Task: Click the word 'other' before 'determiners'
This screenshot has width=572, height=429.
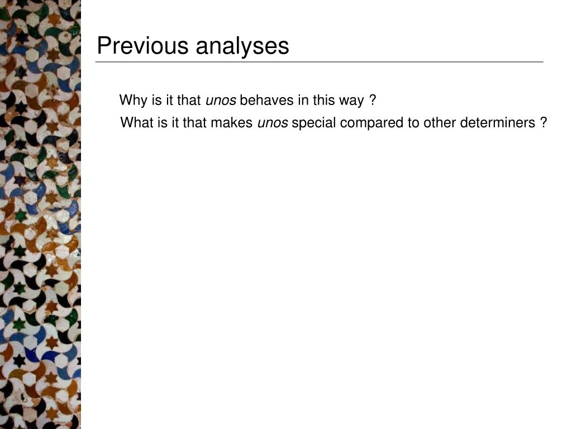Action: [440, 122]
